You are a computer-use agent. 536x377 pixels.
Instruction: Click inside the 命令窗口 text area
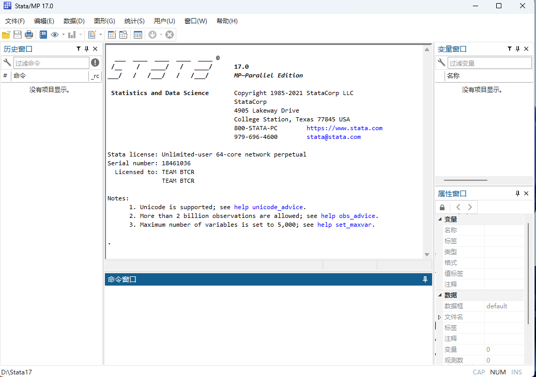point(268,324)
